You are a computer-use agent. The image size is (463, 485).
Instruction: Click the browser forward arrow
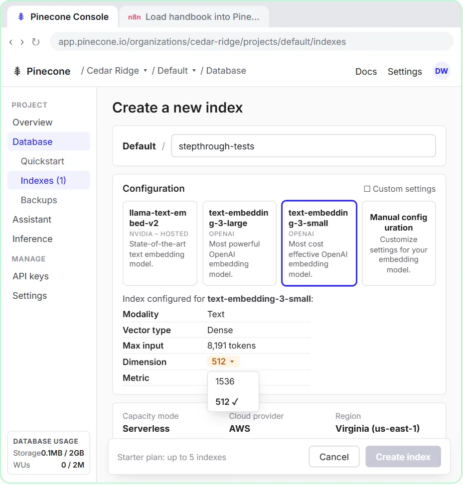[22, 42]
